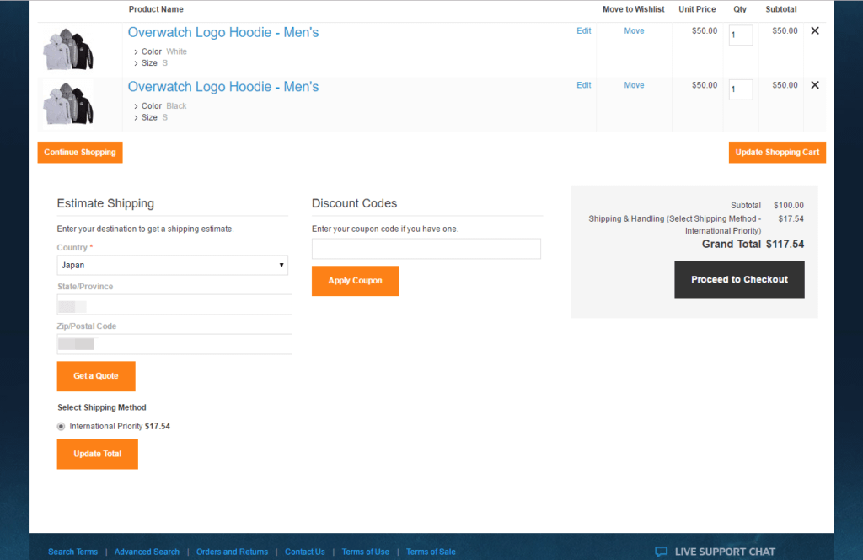The width and height of the screenshot is (863, 560).
Task: Focus the quantity field for Black hoodie
Action: 741,89
